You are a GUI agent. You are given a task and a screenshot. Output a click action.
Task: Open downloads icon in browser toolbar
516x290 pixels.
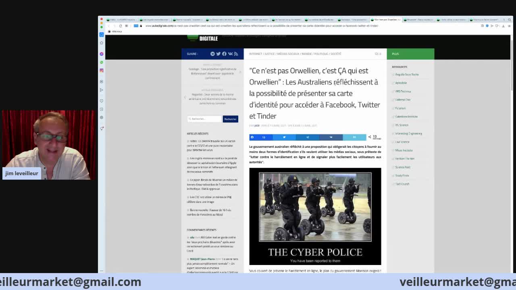click(503, 26)
